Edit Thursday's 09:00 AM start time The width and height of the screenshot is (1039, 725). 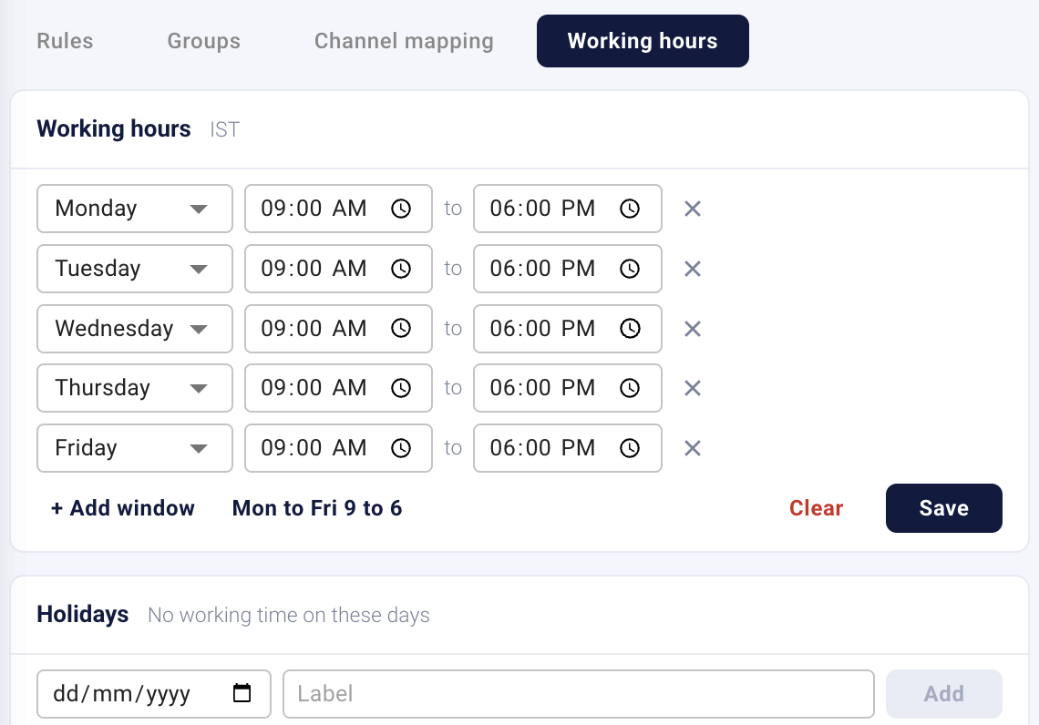339,388
